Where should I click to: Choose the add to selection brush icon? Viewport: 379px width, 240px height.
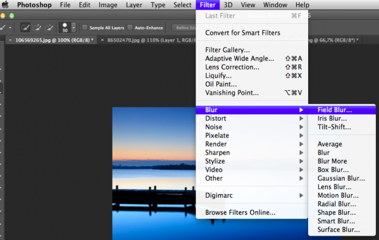37,27
